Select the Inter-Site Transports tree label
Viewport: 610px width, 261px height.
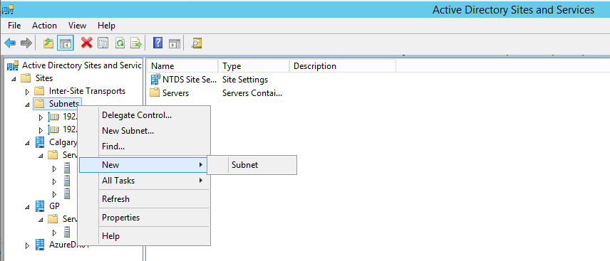pos(87,91)
